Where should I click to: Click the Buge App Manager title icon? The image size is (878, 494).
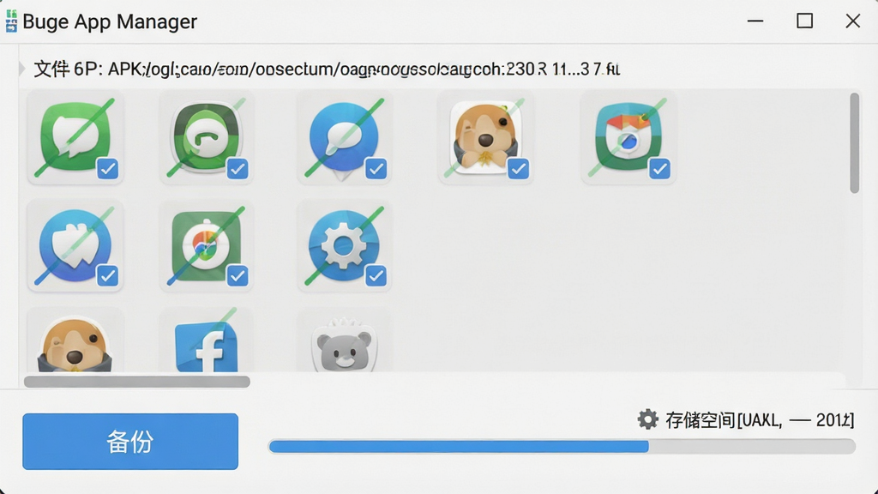tap(11, 21)
